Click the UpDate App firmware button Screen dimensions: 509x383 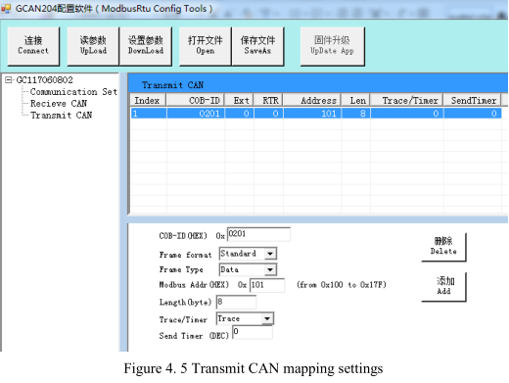click(x=332, y=46)
